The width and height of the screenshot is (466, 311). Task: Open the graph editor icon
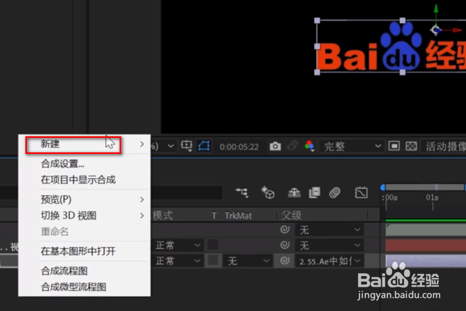click(x=361, y=192)
